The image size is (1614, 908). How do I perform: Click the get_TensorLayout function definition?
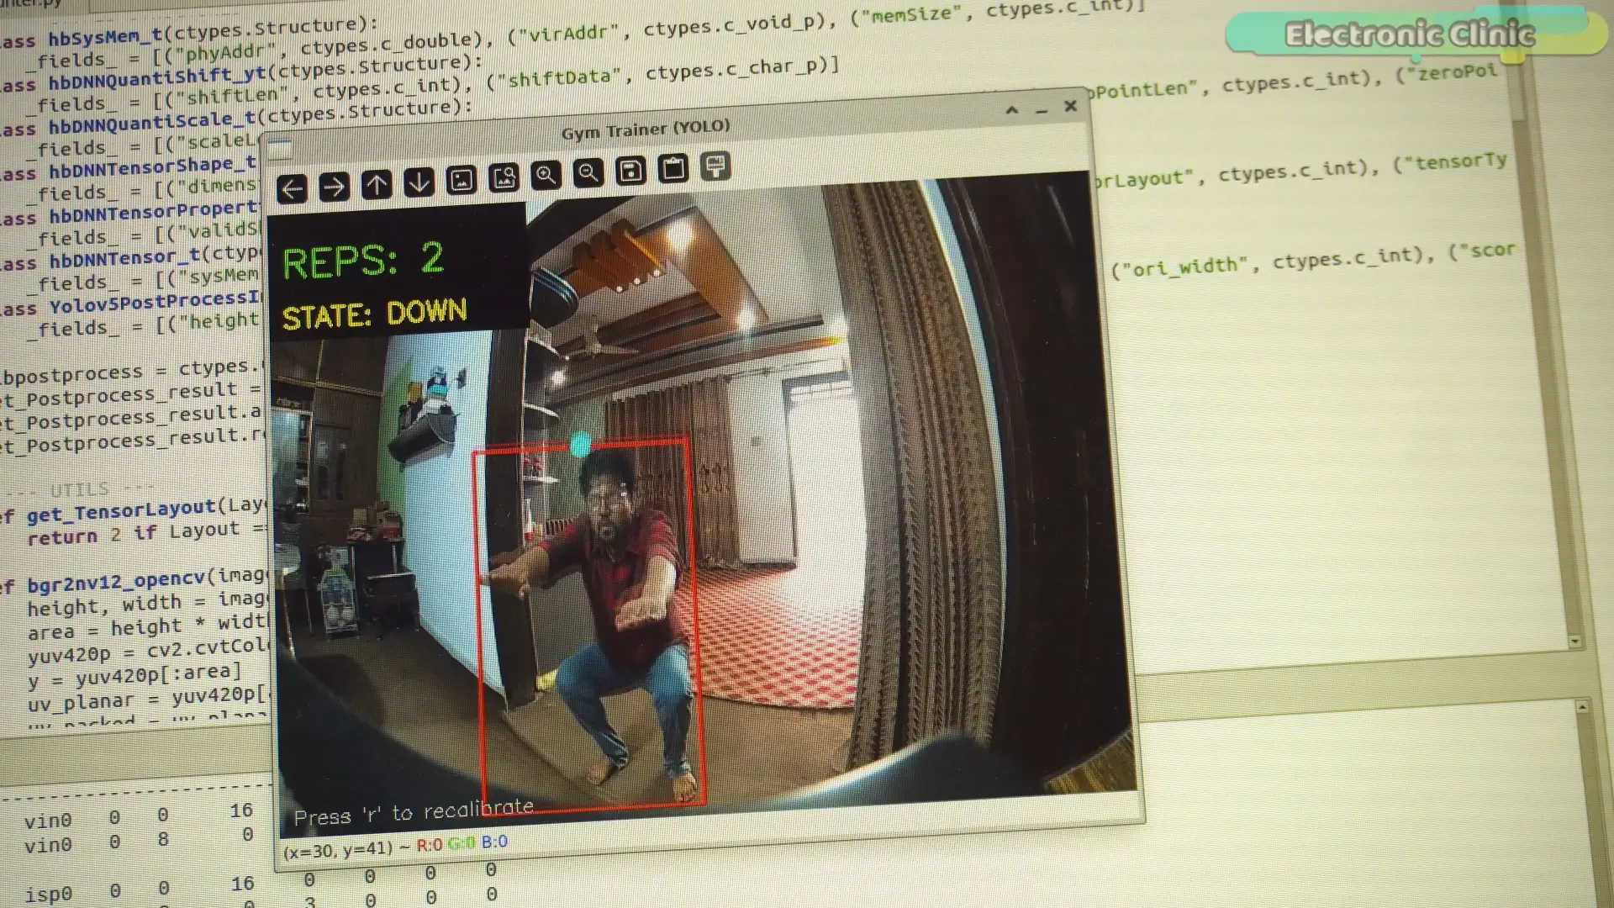[x=134, y=509]
